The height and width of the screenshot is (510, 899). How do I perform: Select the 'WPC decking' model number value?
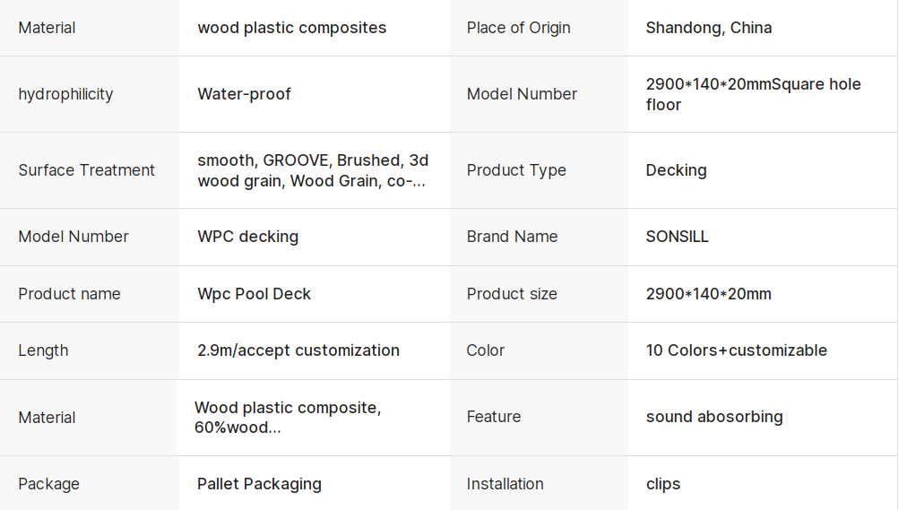point(247,237)
